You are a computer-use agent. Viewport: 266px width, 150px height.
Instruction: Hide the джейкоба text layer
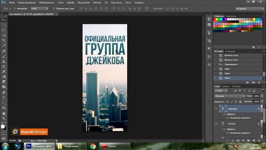pos(216,109)
